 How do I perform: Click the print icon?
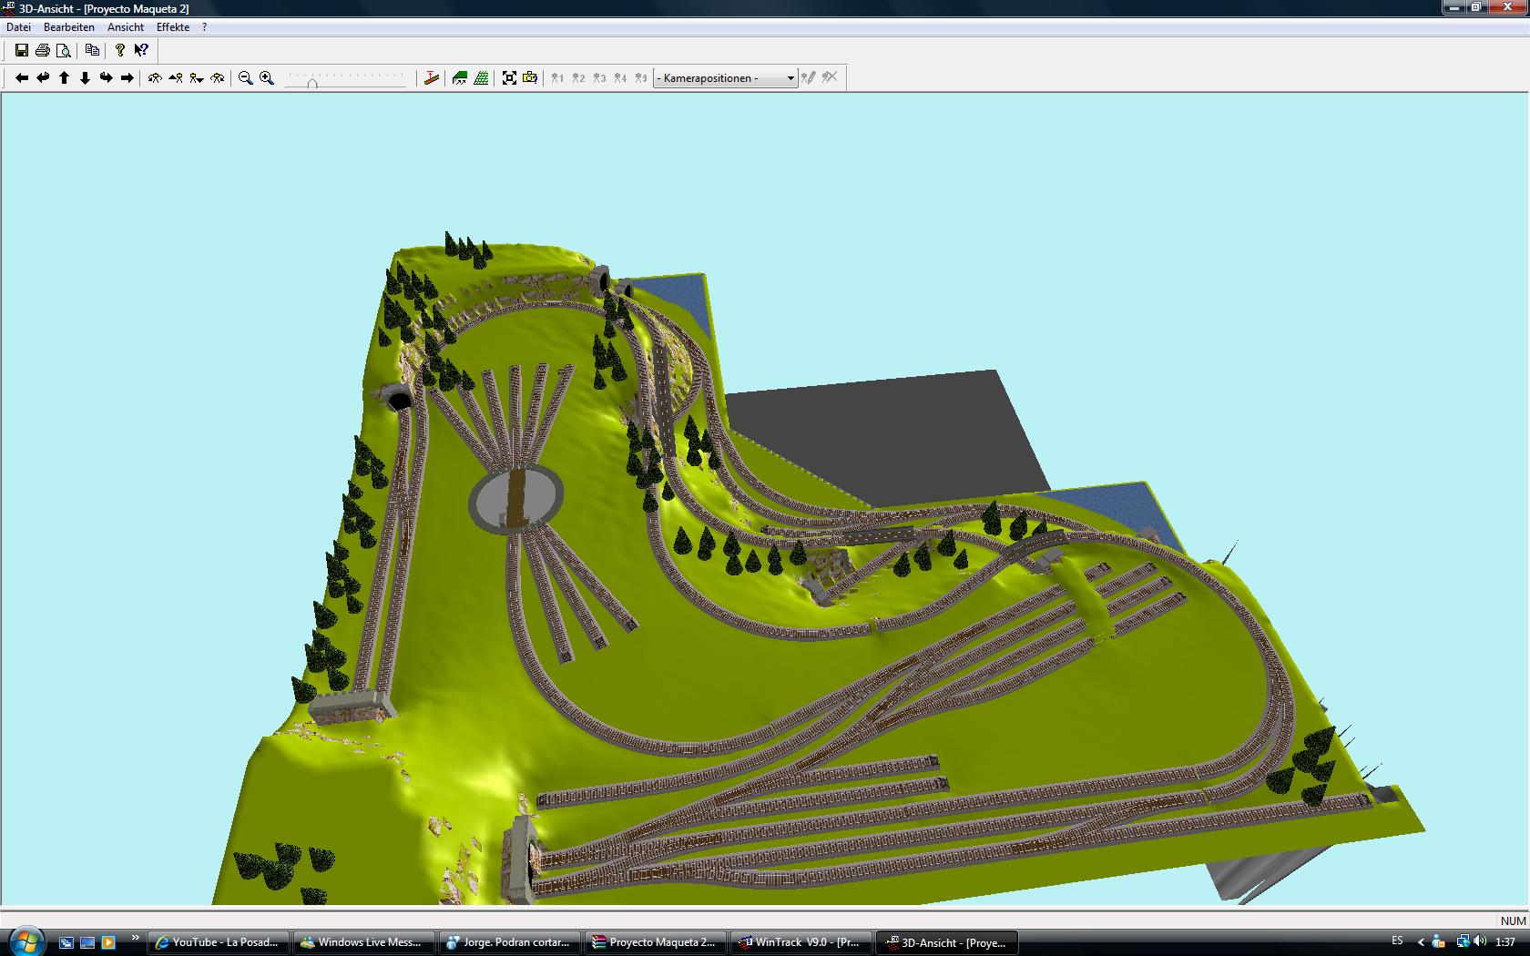pos(43,50)
